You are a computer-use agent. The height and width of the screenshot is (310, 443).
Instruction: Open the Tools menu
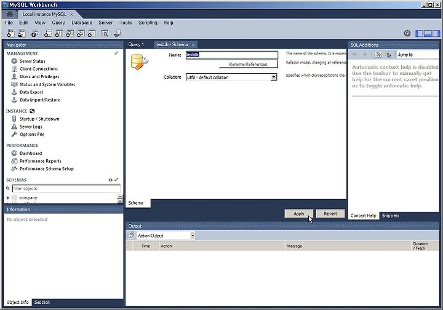coord(126,23)
